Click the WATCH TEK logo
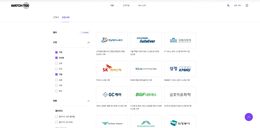The image size is (260, 128). tap(20, 6)
